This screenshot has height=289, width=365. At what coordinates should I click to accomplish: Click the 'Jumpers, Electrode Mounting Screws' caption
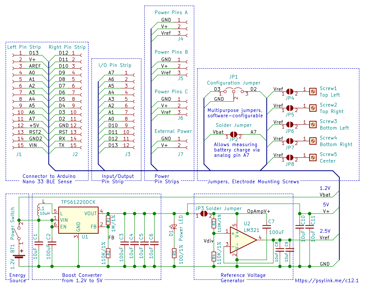(253, 181)
